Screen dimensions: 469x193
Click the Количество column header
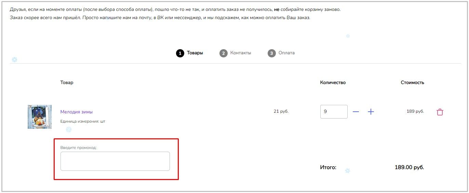(333, 82)
